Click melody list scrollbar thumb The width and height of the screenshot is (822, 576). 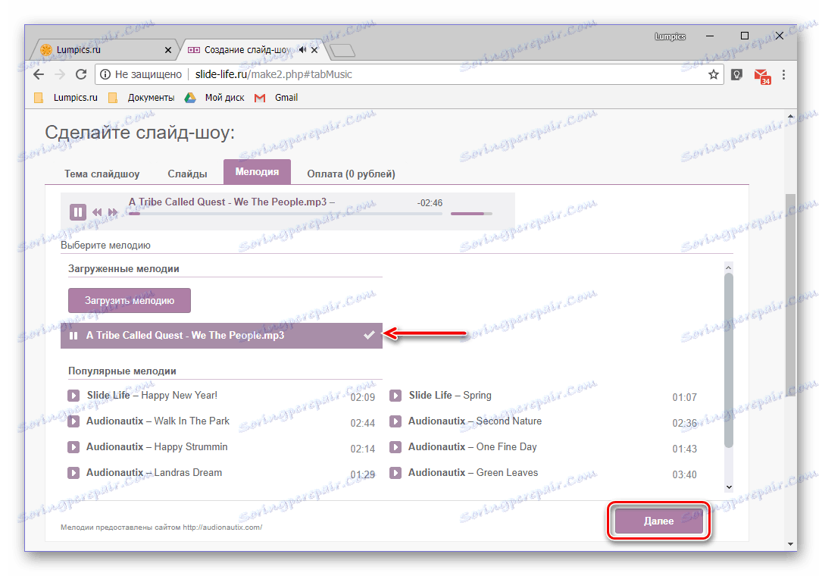[729, 361]
